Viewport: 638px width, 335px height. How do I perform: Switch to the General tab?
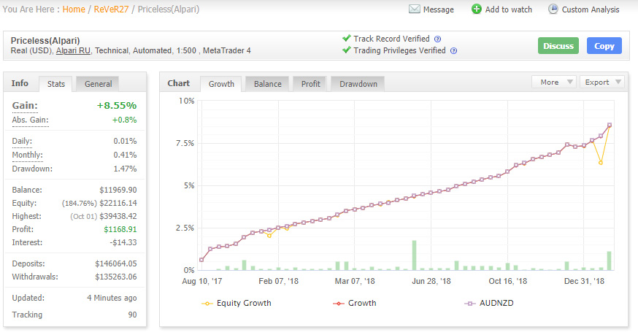(x=98, y=84)
